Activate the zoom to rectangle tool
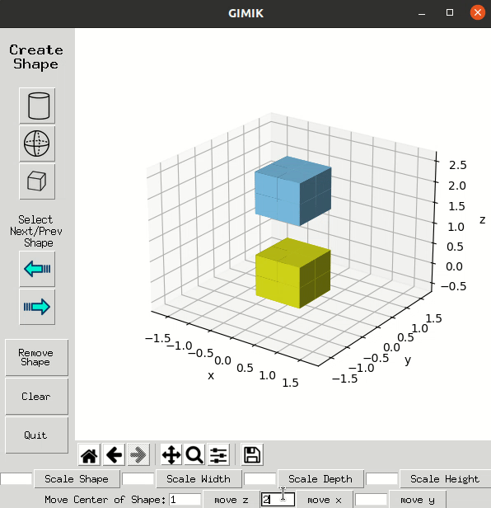491x508 pixels. point(194,455)
